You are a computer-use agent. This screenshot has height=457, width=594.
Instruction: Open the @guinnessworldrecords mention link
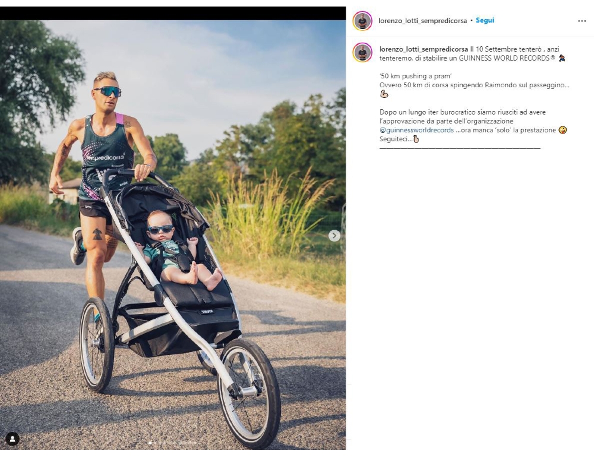pos(417,130)
